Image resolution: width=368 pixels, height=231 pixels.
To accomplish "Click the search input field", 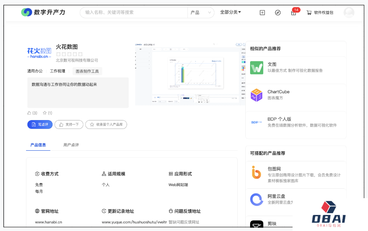I will point(134,12).
